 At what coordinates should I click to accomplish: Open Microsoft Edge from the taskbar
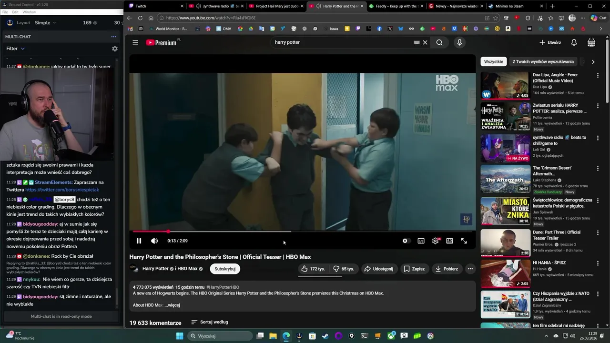coord(286,336)
